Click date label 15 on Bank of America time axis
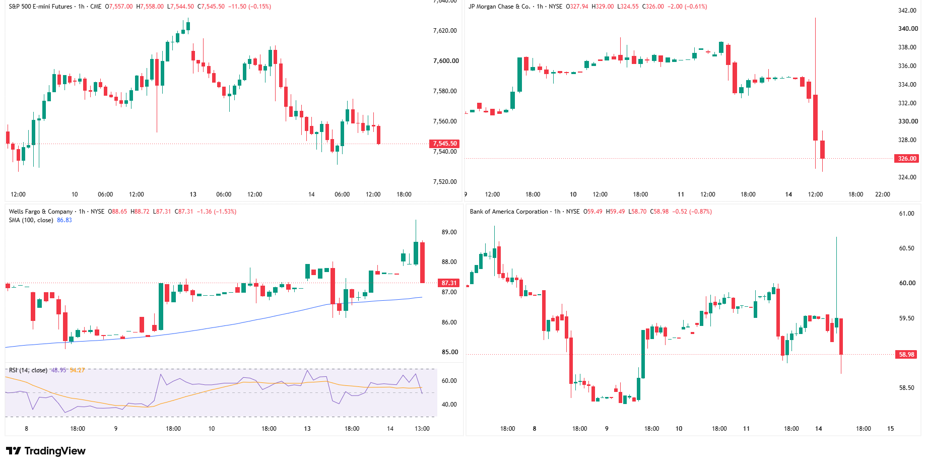The height and width of the screenshot is (466, 926). (891, 429)
